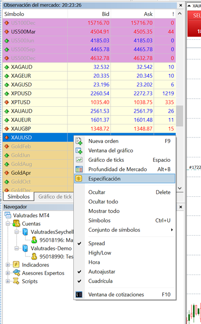Toggle the Autoajustar option
This screenshot has height=324, width=201.
pos(125,272)
